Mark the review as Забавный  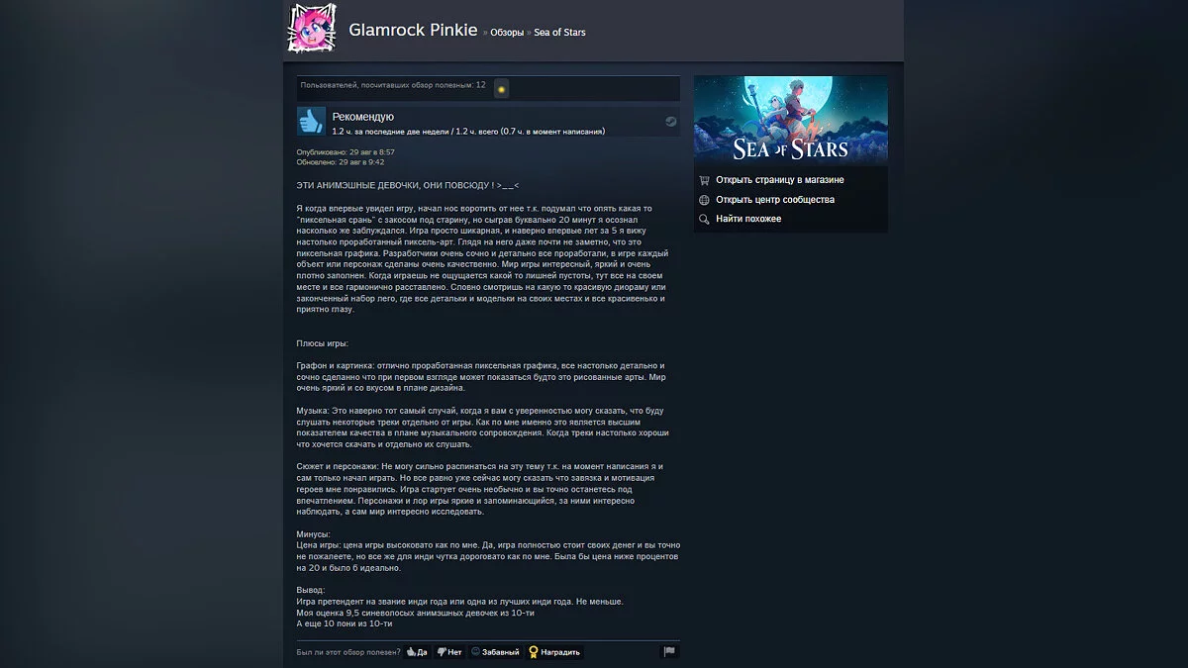(496, 652)
